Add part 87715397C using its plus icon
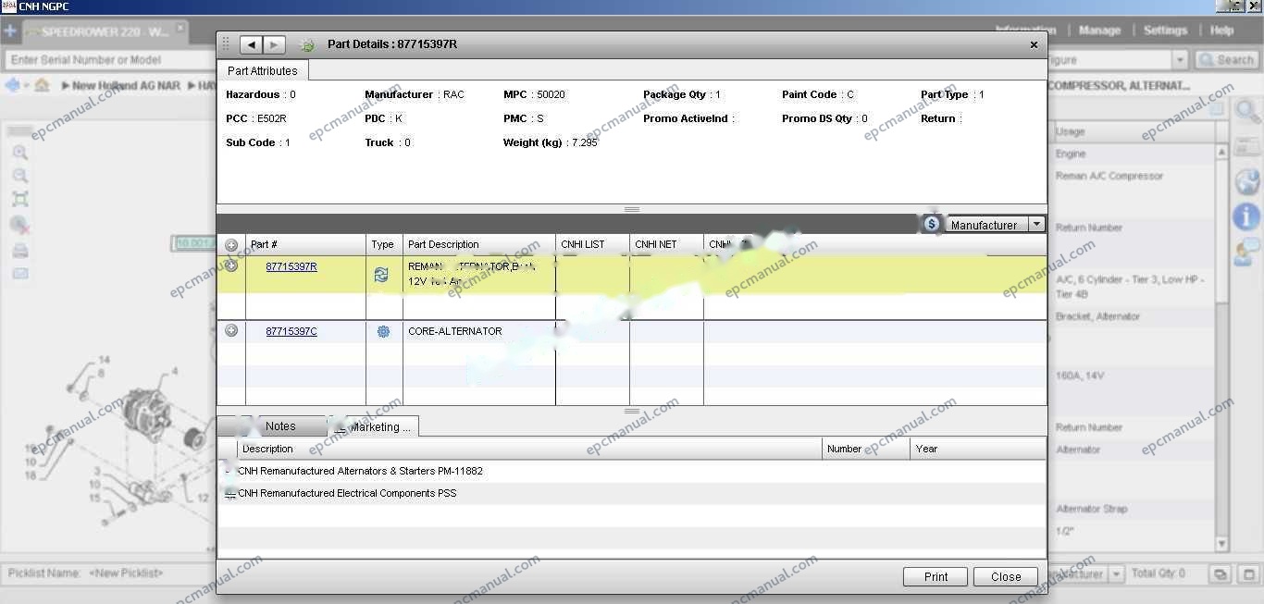Screen dimensions: 1264x604 (x=231, y=330)
